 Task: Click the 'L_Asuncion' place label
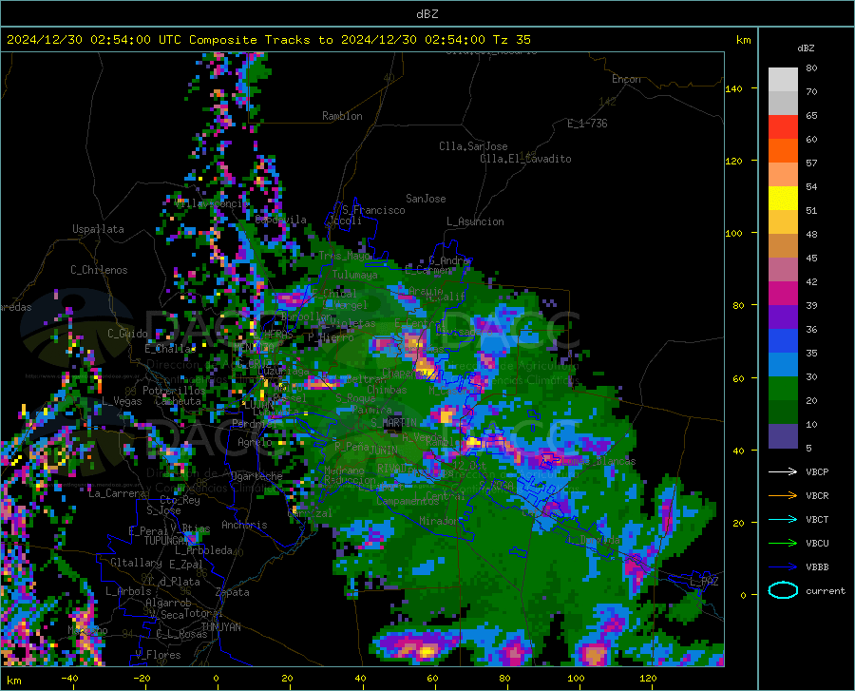pos(475,221)
